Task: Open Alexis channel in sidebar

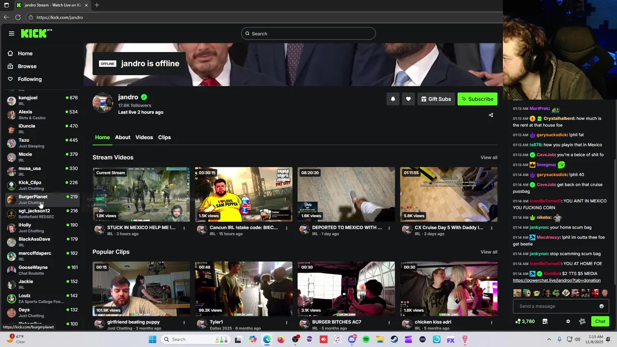Action: [42, 115]
